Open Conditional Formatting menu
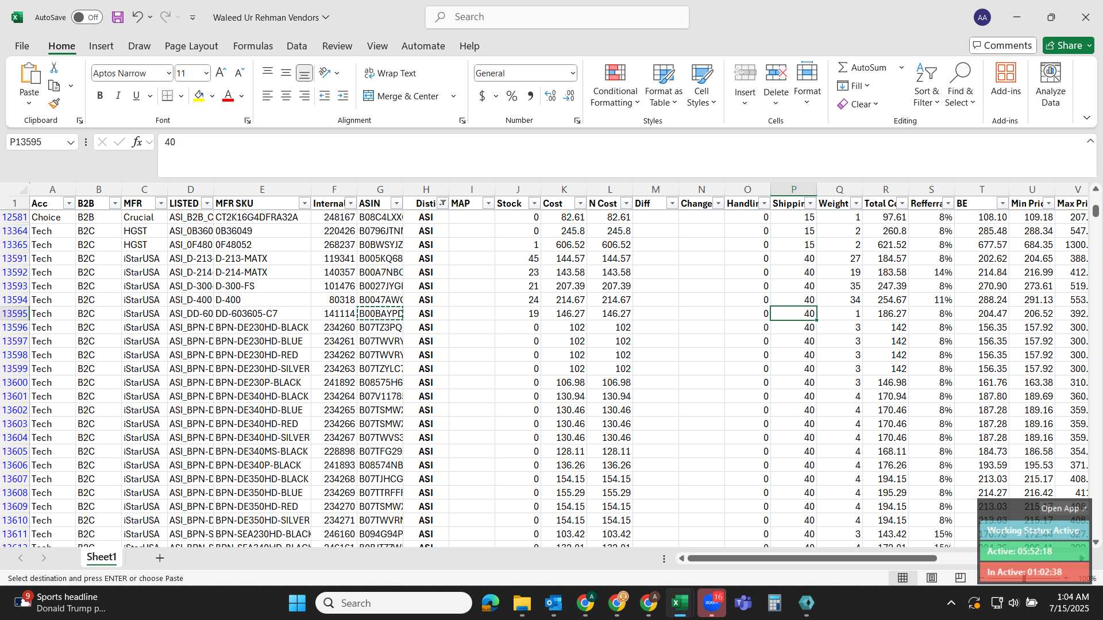 (615, 86)
